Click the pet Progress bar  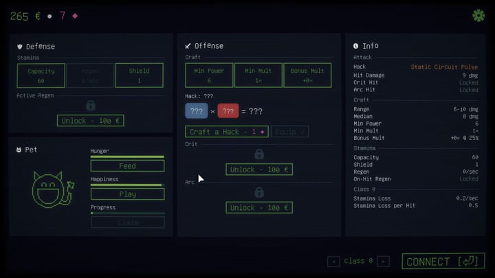(128, 213)
